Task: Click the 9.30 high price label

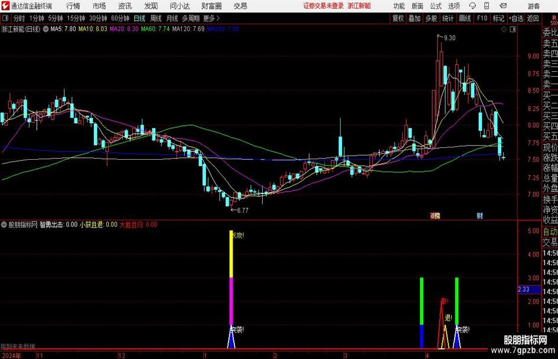Action: pos(449,38)
